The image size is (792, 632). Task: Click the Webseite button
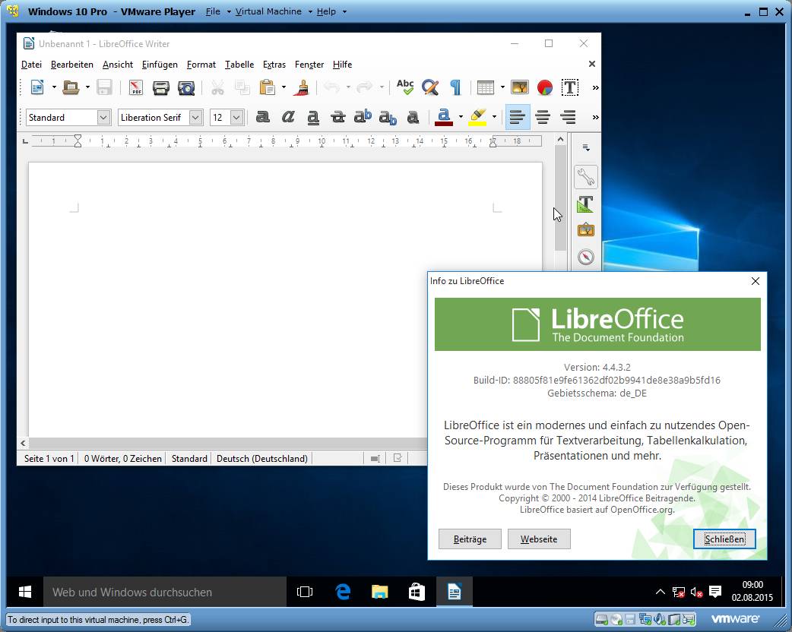click(539, 539)
